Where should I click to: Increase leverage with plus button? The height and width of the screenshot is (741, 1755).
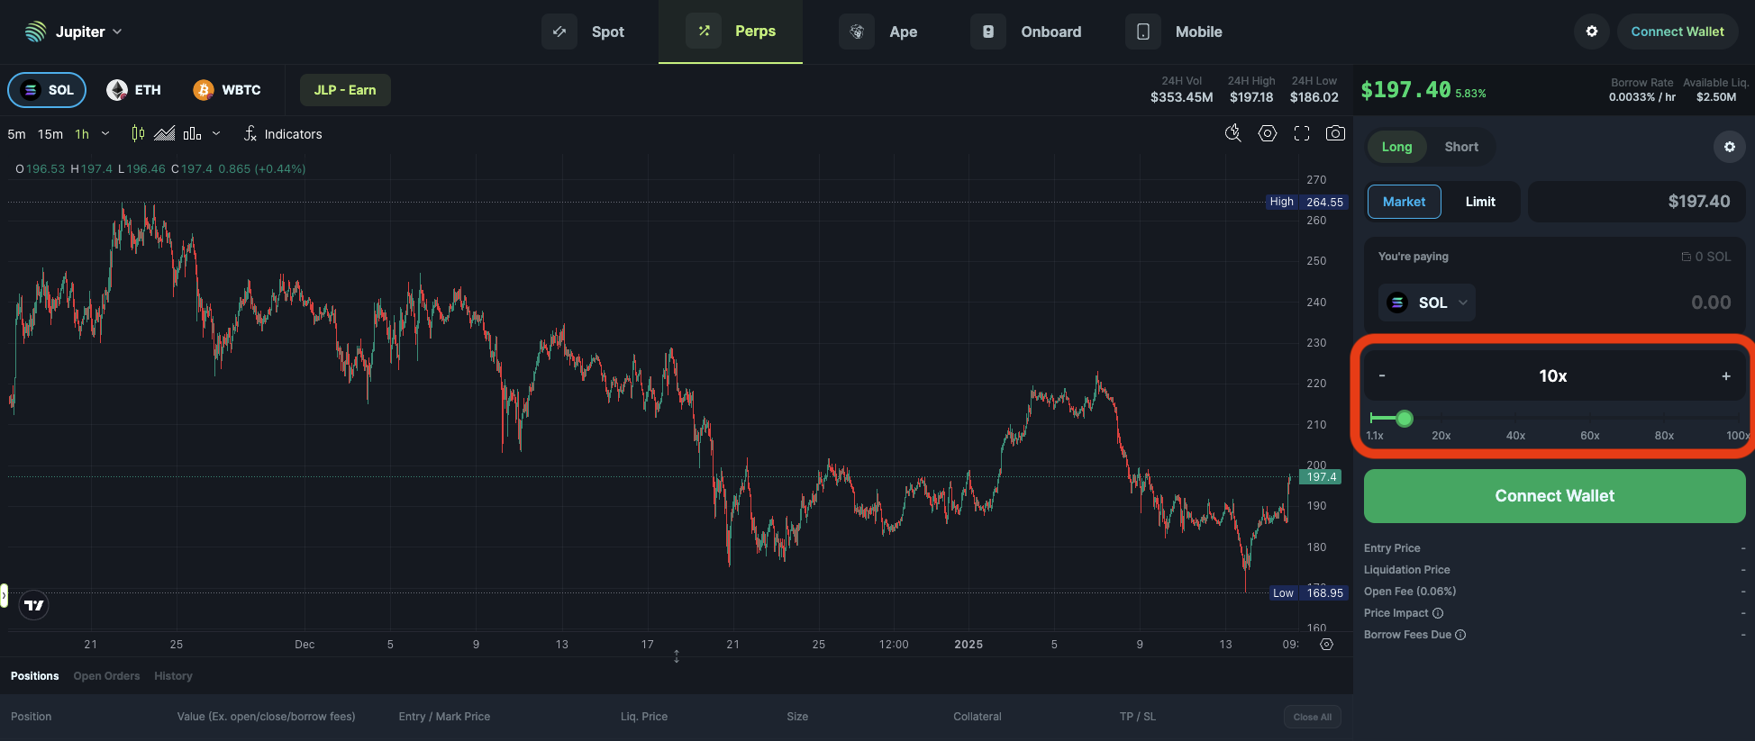(1726, 375)
